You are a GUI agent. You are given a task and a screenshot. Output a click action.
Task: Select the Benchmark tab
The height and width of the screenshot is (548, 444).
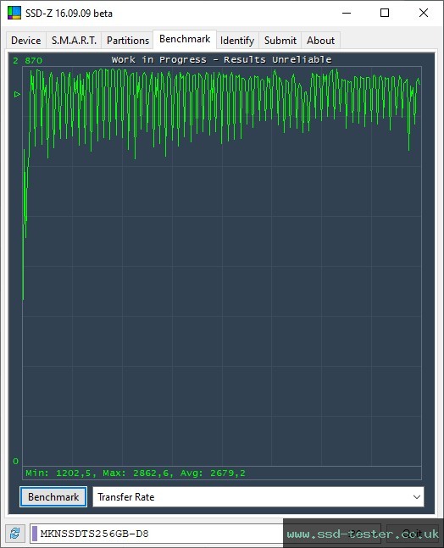(185, 39)
